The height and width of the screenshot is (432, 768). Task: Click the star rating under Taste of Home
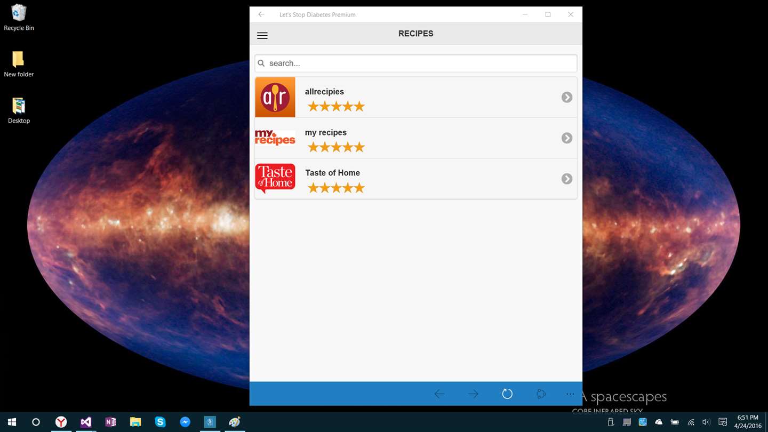tap(336, 187)
